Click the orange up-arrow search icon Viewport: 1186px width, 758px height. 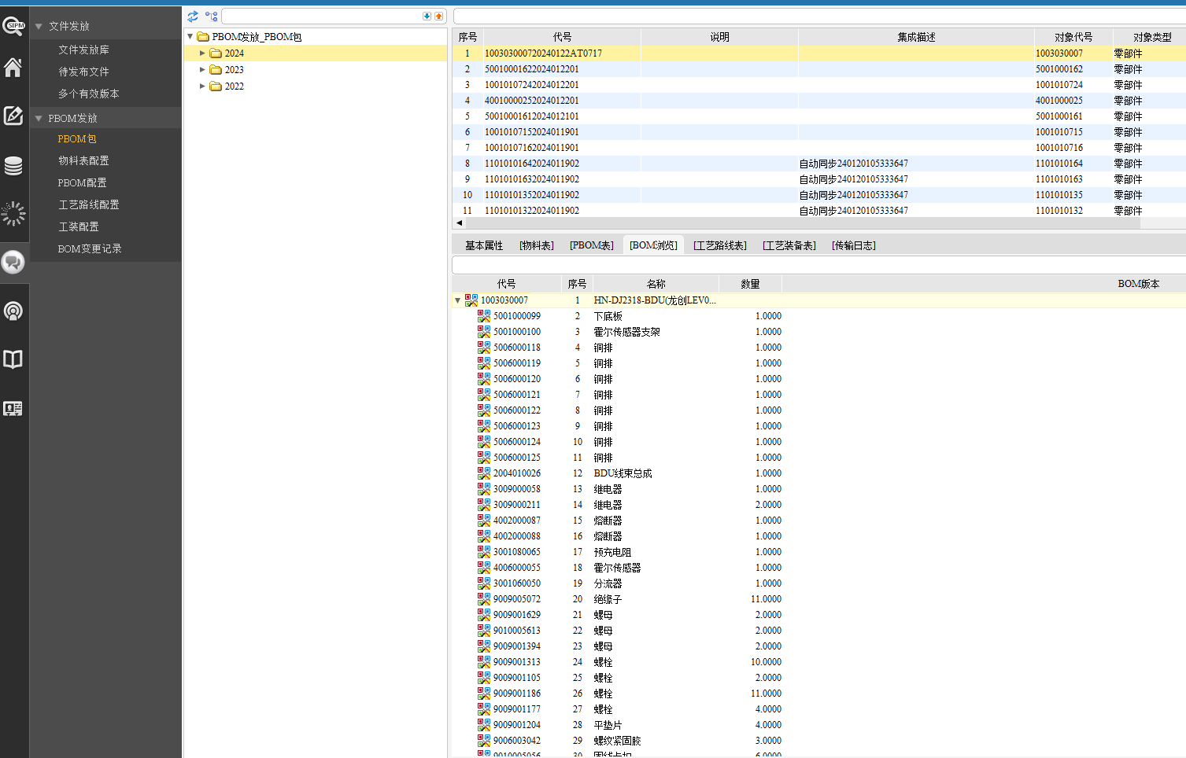pos(438,16)
